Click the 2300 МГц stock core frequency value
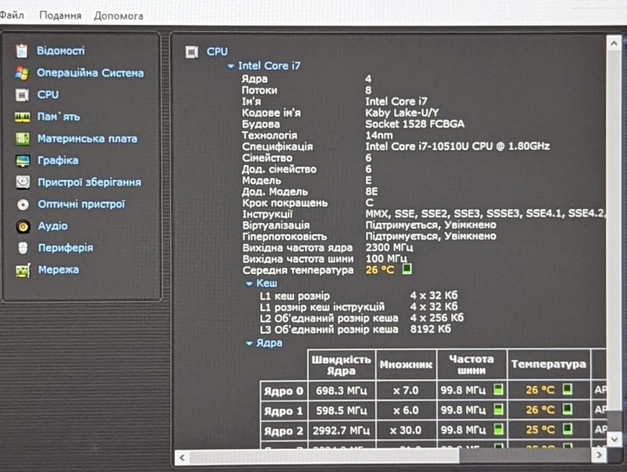Viewport: 627px width, 472px height. coord(389,248)
